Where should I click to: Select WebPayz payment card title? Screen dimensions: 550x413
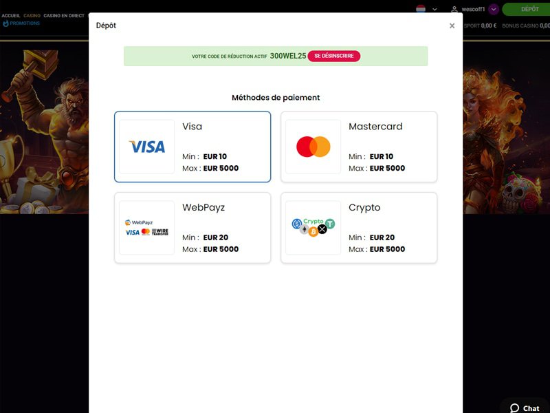(x=203, y=208)
